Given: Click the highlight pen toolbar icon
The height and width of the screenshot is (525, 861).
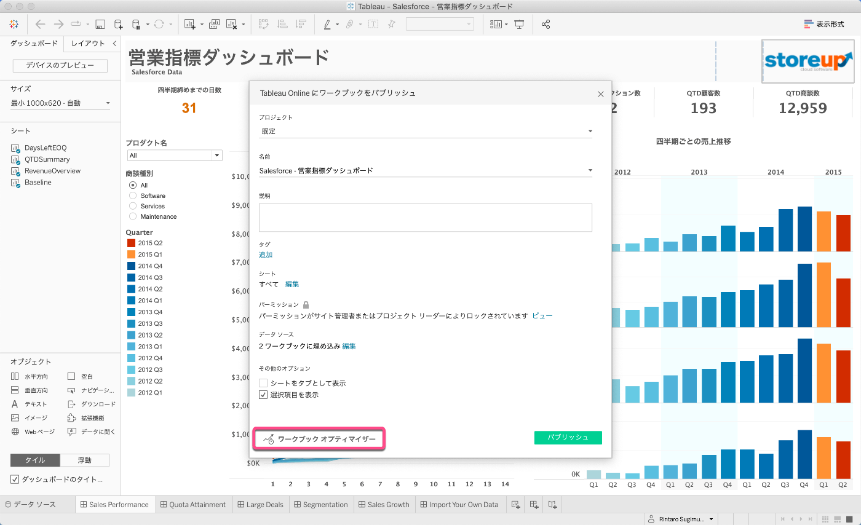Looking at the screenshot, I should pos(328,25).
